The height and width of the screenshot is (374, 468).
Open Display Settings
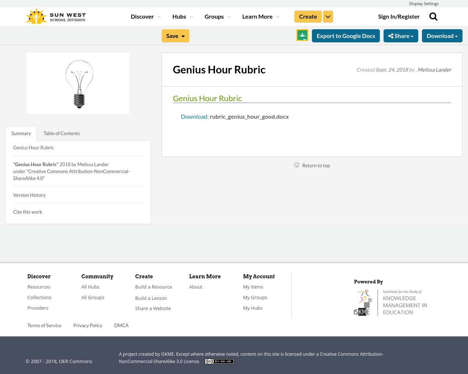pyautogui.click(x=424, y=3)
